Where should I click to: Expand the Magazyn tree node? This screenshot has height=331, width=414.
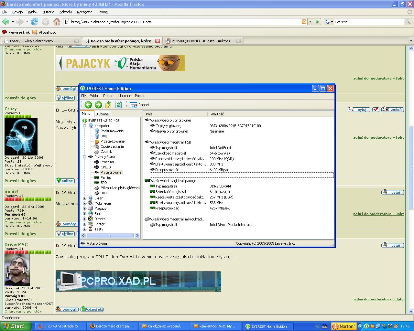(x=85, y=208)
